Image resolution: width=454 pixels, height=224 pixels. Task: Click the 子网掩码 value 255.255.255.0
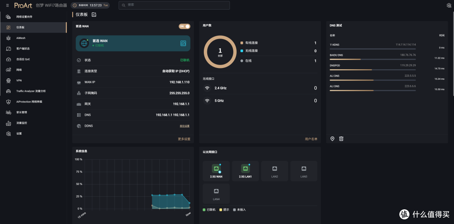[179, 93]
